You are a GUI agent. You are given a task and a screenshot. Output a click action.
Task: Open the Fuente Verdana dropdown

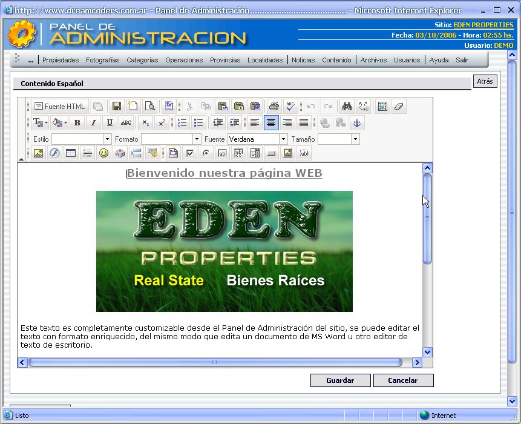283,139
